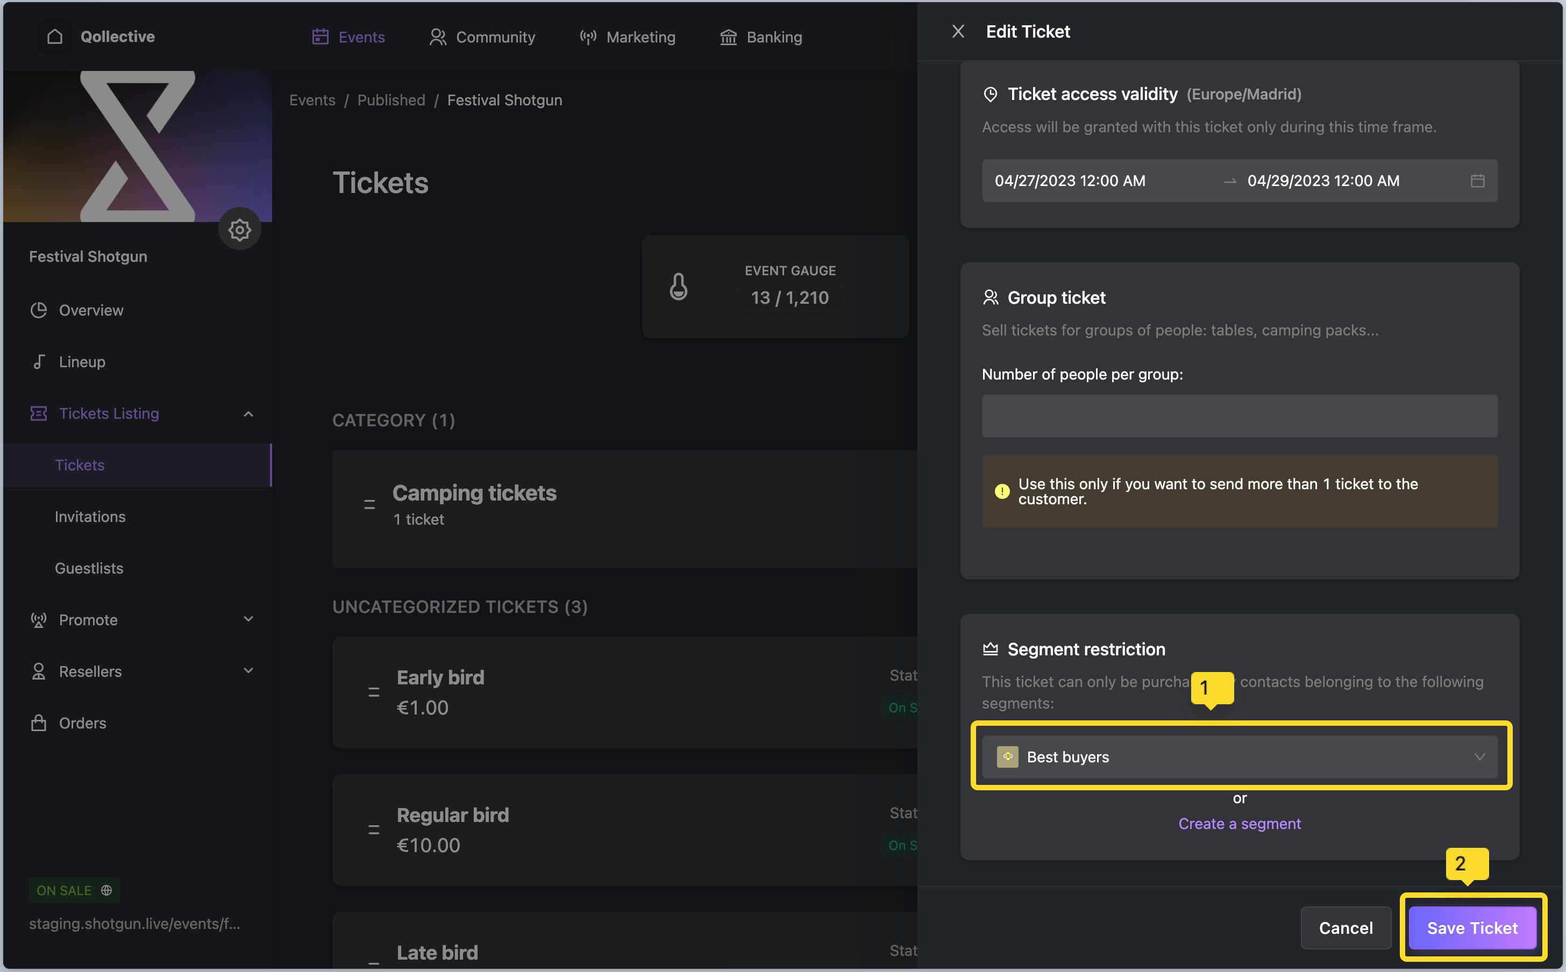Open the Camping tickets category
This screenshot has height=972, width=1566.
click(624, 509)
